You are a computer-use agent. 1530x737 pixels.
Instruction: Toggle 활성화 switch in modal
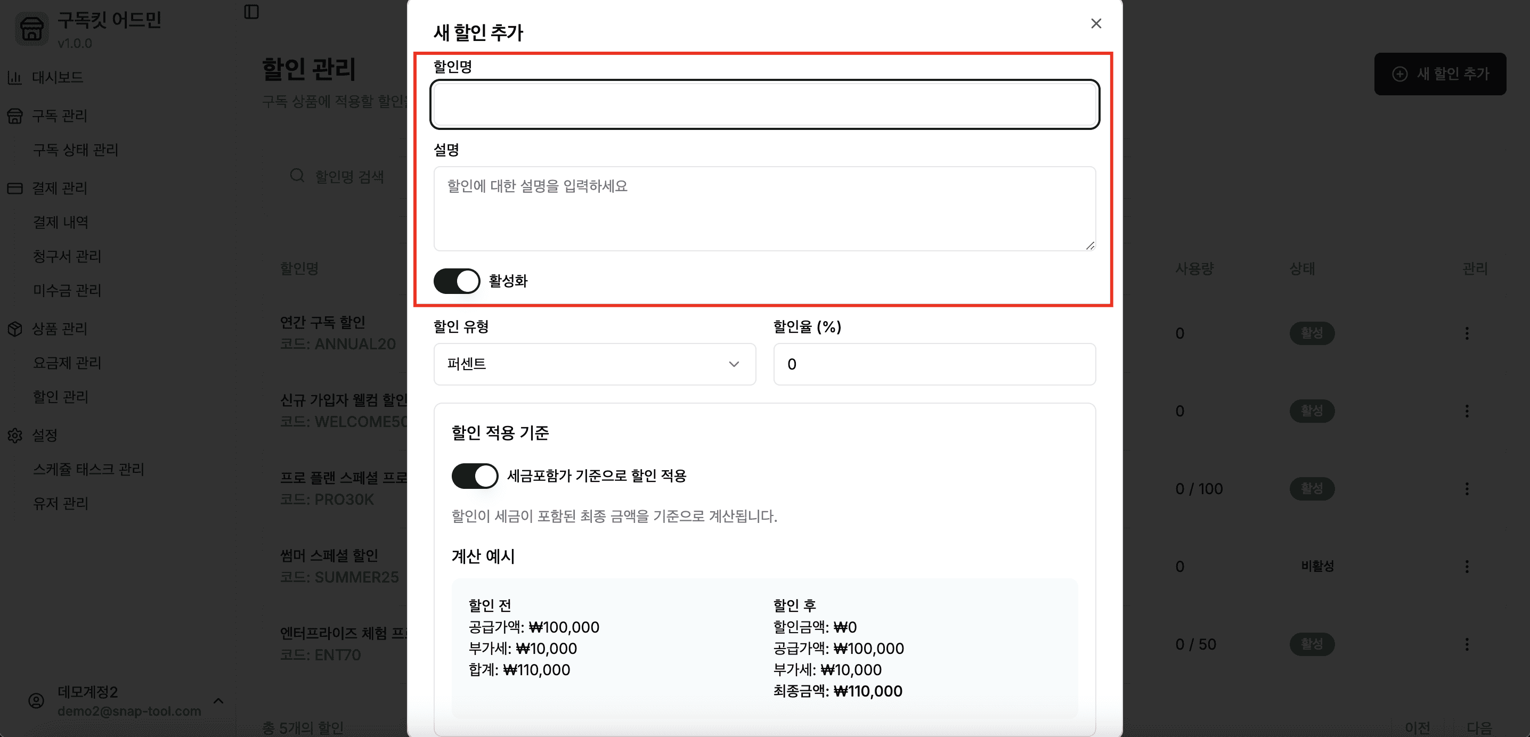[x=455, y=283]
